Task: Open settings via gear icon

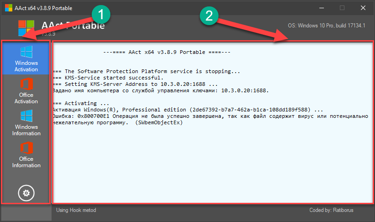Action: 26,193
